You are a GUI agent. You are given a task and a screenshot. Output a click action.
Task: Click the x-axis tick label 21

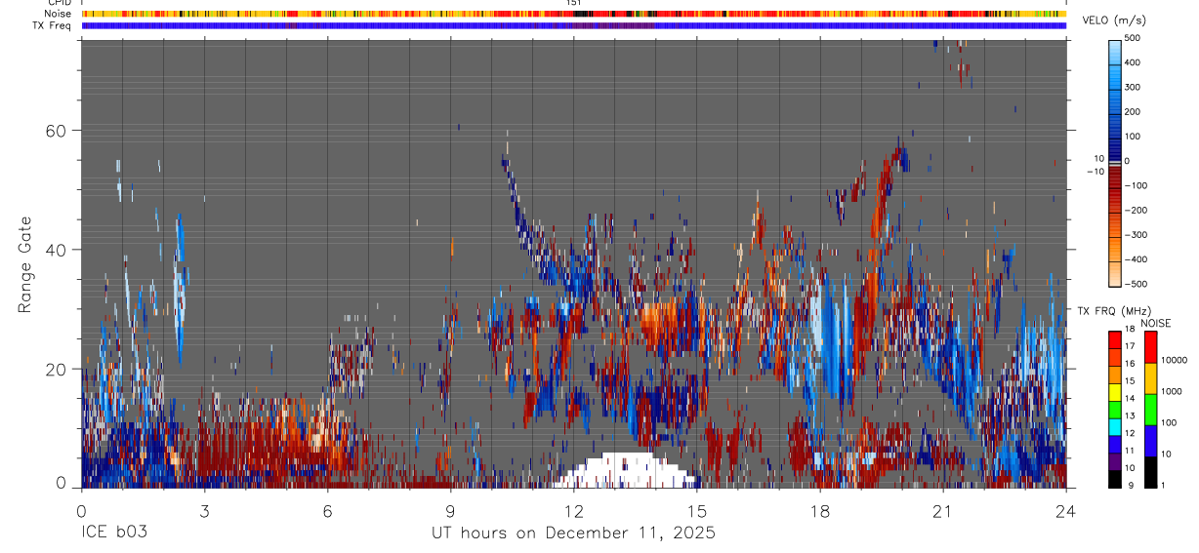pos(943,510)
